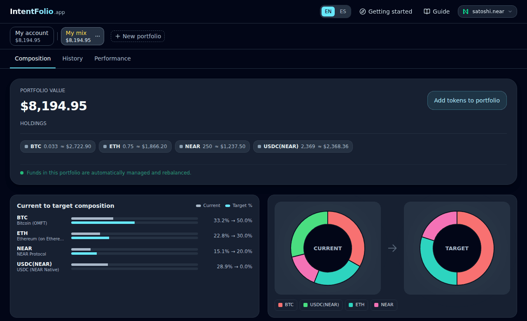The image size is (527, 321).
Task: Open the three-dot menu on My mix
Action: click(98, 36)
